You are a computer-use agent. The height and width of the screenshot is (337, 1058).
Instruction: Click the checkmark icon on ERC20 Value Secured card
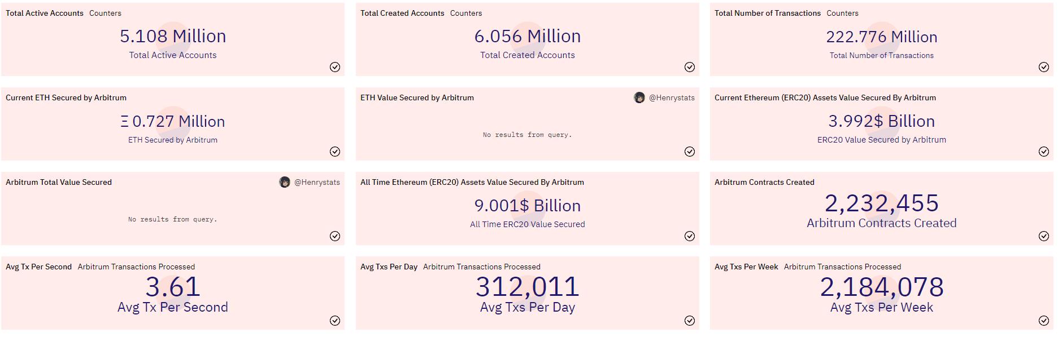(1044, 152)
